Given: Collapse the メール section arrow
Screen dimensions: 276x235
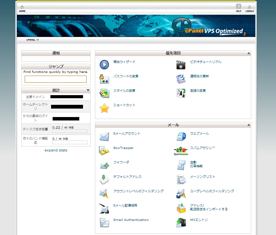Looking at the screenshot, I should click(x=249, y=125).
